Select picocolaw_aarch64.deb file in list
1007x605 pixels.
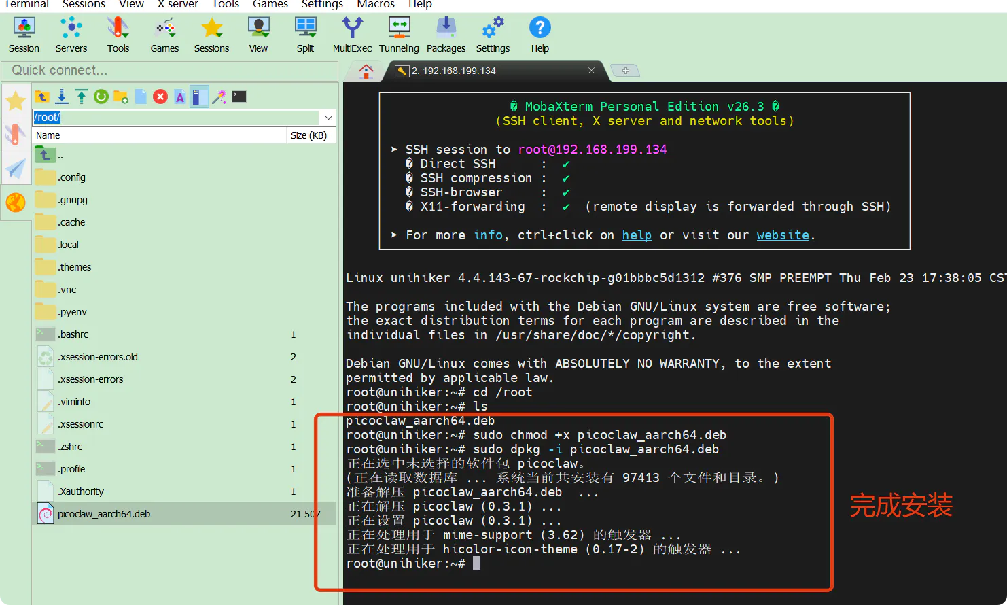coord(185,514)
